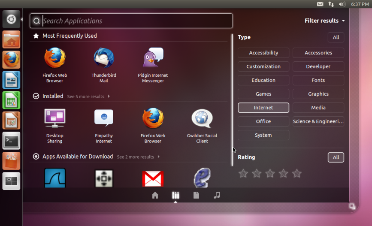Open the Workspace Switcher in the launcher
The height and width of the screenshot is (226, 372).
click(x=11, y=181)
